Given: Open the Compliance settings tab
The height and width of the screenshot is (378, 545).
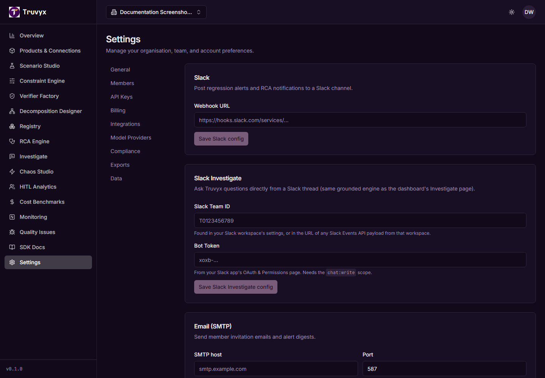Looking at the screenshot, I should coord(125,151).
